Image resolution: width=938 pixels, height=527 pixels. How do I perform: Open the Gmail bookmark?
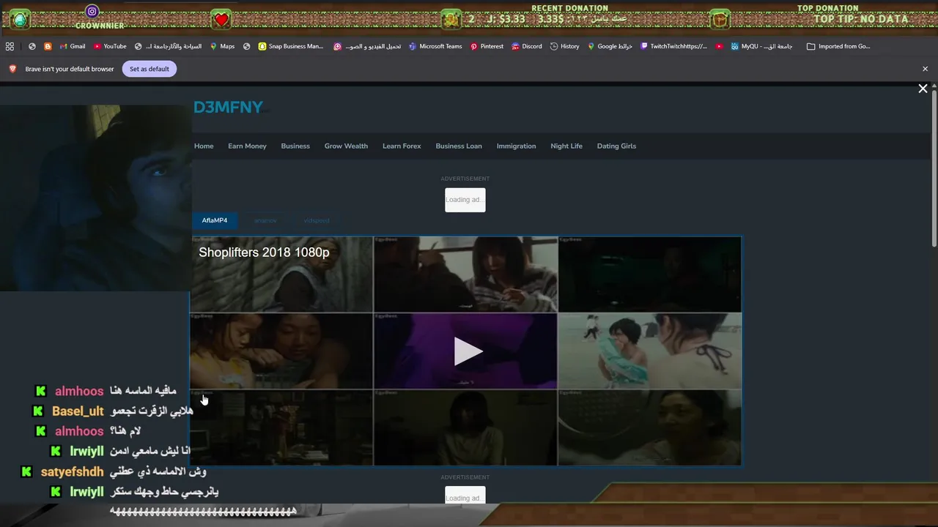pyautogui.click(x=72, y=46)
